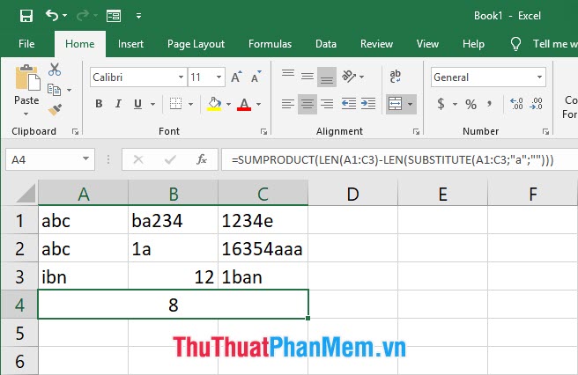Decrease decimal places
This screenshot has width=578, height=375.
pos(536,104)
